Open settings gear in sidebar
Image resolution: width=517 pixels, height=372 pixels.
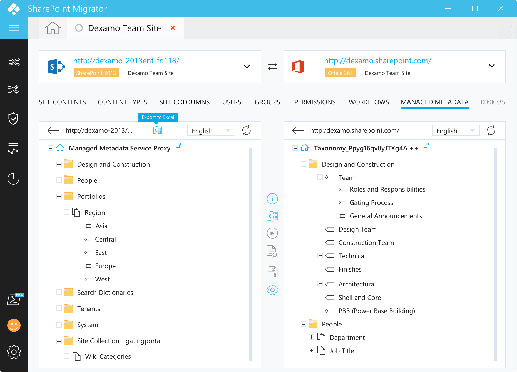(x=14, y=352)
